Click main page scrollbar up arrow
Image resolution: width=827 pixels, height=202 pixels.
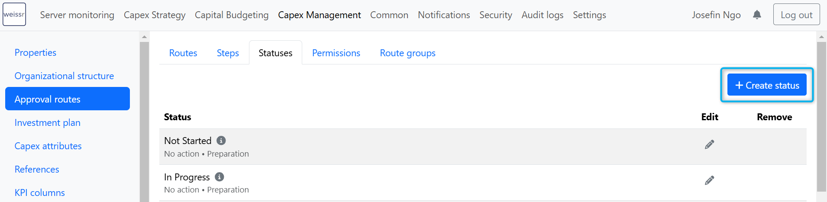click(821, 37)
